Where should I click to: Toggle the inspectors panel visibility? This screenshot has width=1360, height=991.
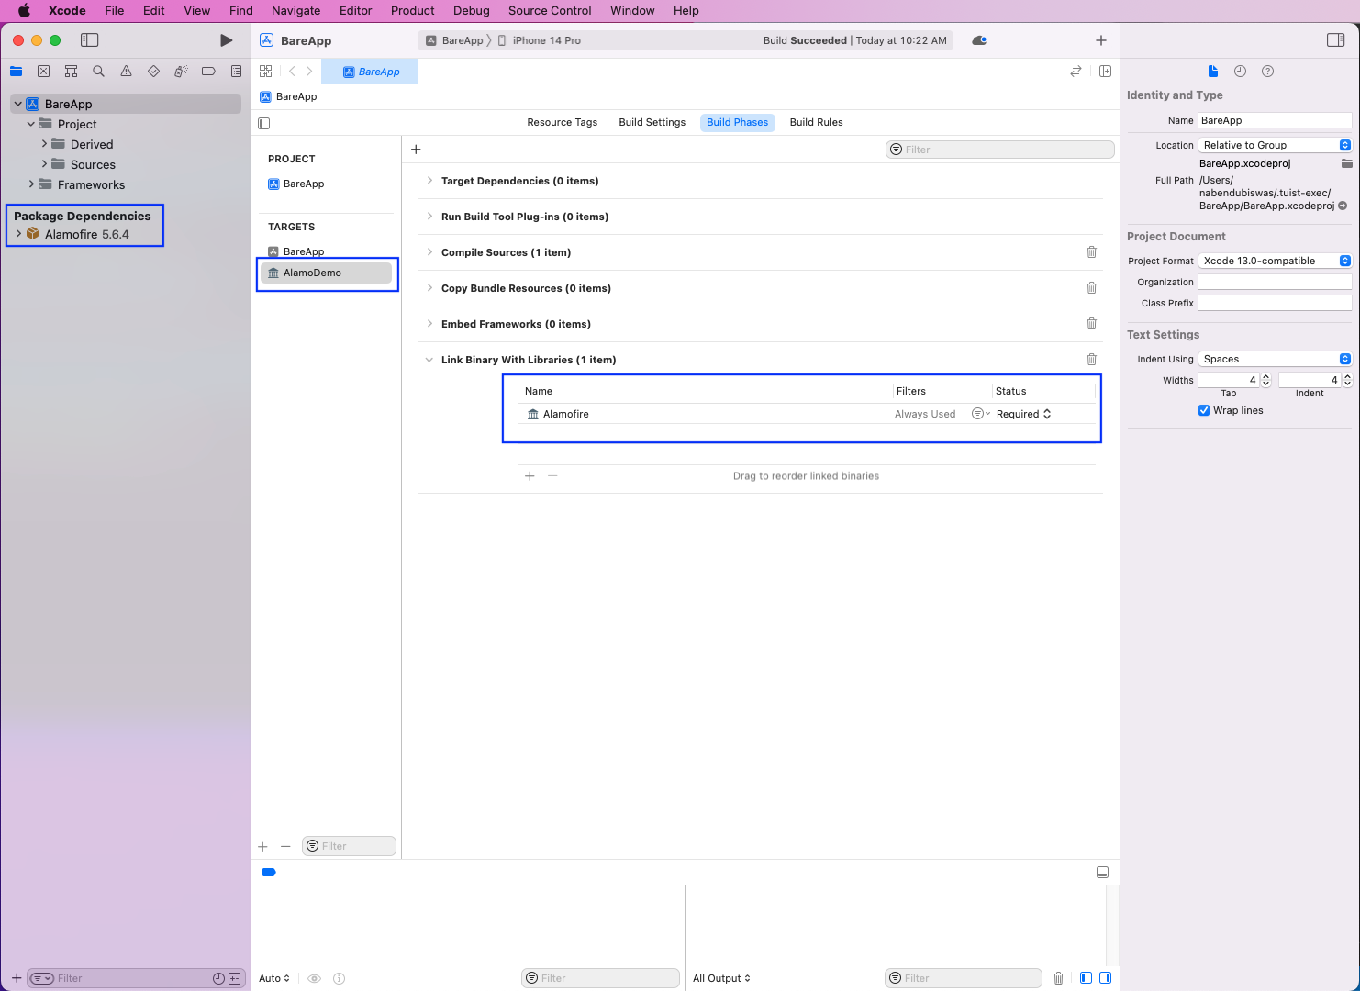(1336, 40)
